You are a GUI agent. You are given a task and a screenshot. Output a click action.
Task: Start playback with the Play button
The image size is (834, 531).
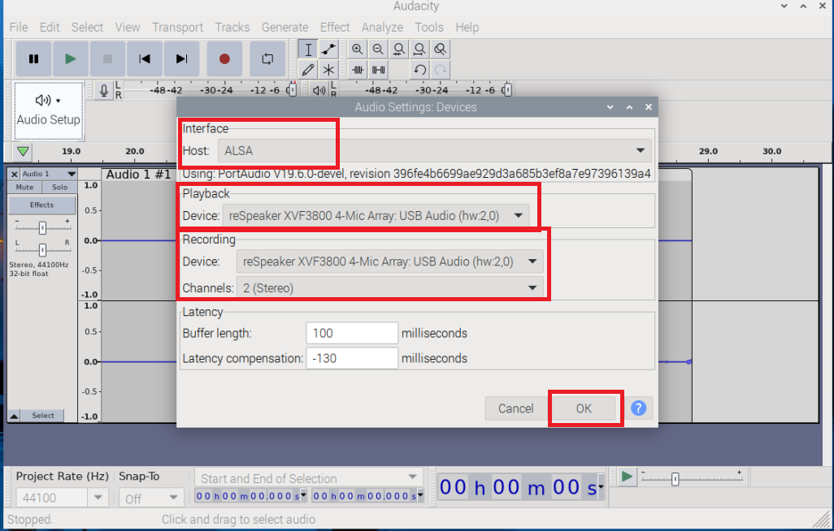(x=70, y=59)
